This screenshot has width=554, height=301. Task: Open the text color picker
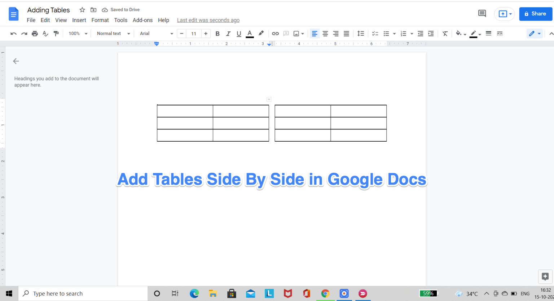coord(250,33)
